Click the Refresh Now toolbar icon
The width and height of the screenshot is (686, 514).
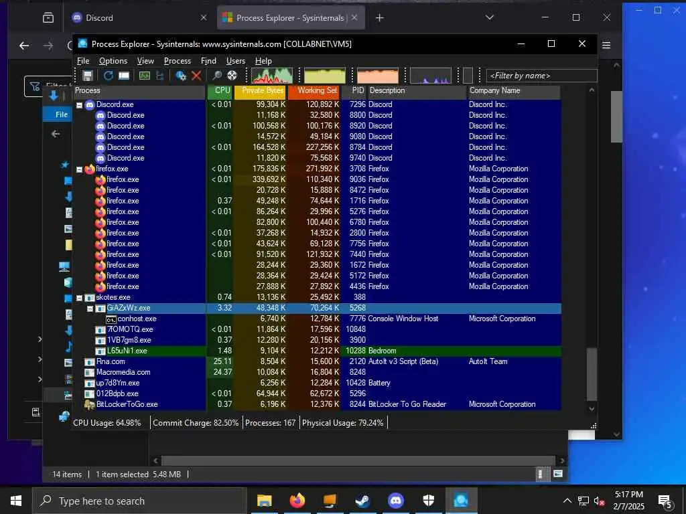click(108, 76)
